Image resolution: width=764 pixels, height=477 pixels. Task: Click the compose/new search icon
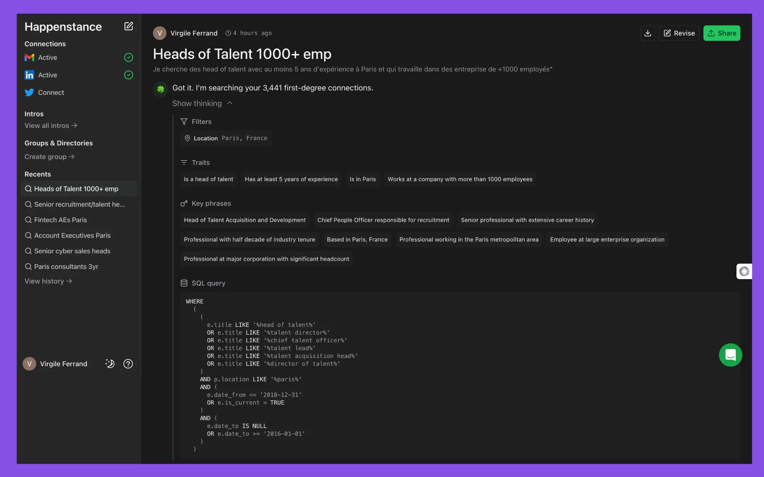128,26
